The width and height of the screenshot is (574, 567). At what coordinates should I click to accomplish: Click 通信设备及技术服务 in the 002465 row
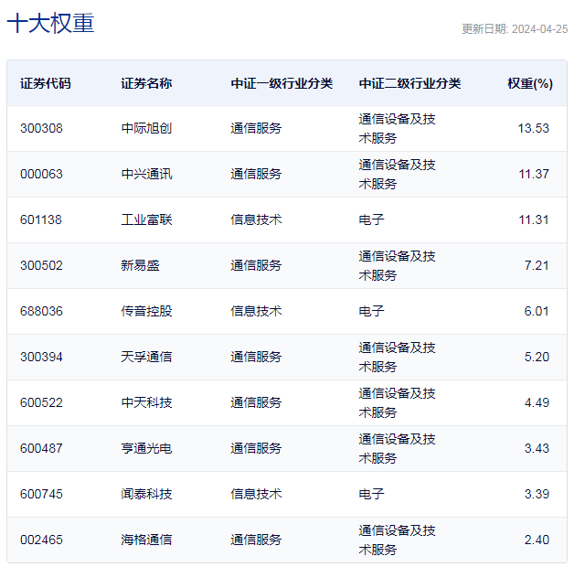tap(397, 540)
